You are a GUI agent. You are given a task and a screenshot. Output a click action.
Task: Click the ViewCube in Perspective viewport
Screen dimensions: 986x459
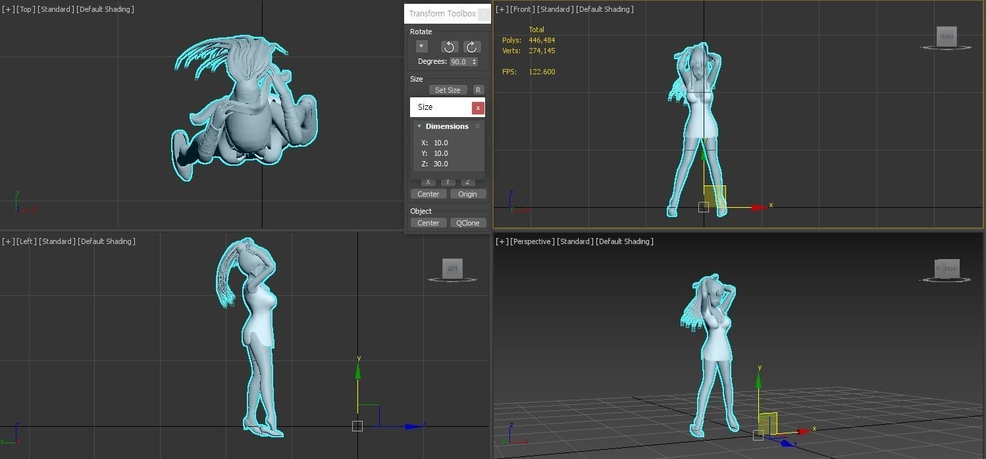coord(947,268)
